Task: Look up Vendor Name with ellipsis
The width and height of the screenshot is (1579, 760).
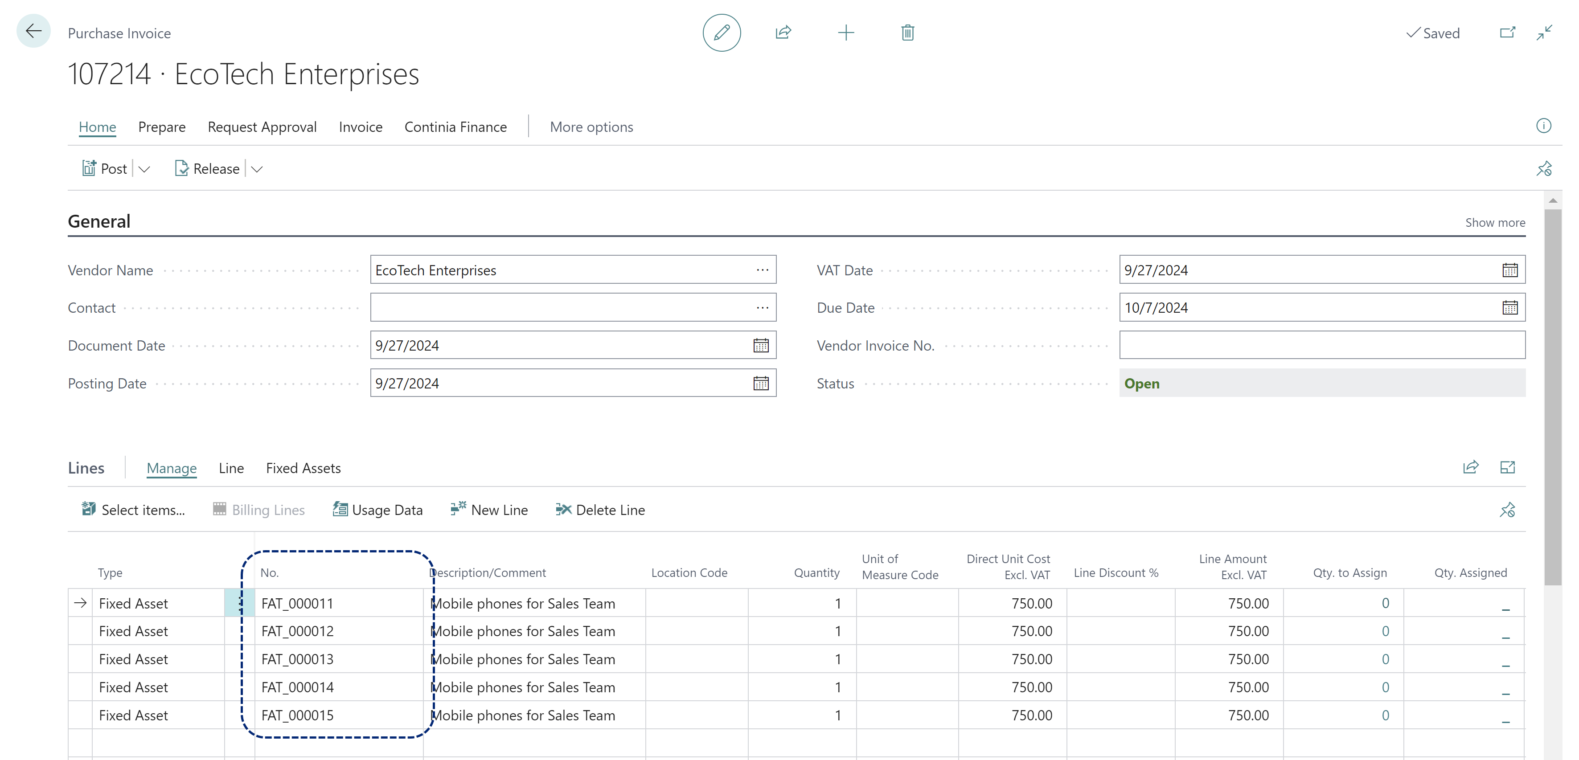Action: [x=762, y=270]
